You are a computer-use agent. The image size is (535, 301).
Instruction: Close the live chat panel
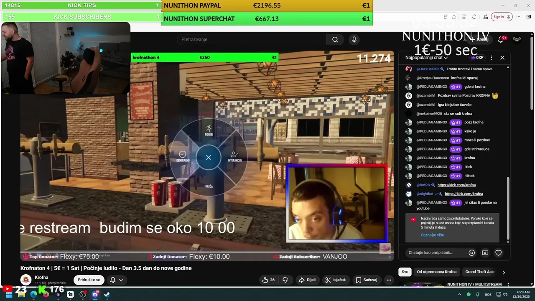point(502,58)
